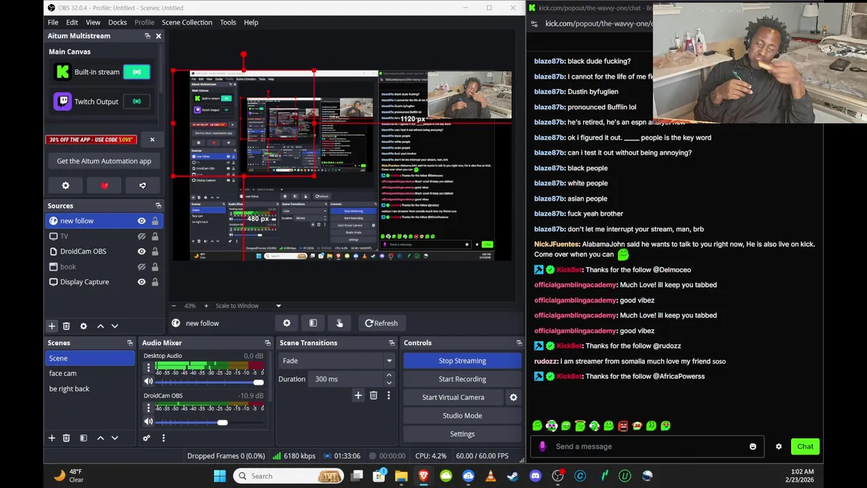Image resolution: width=867 pixels, height=488 pixels.
Task: Send message with green Chat button
Action: coord(805,447)
